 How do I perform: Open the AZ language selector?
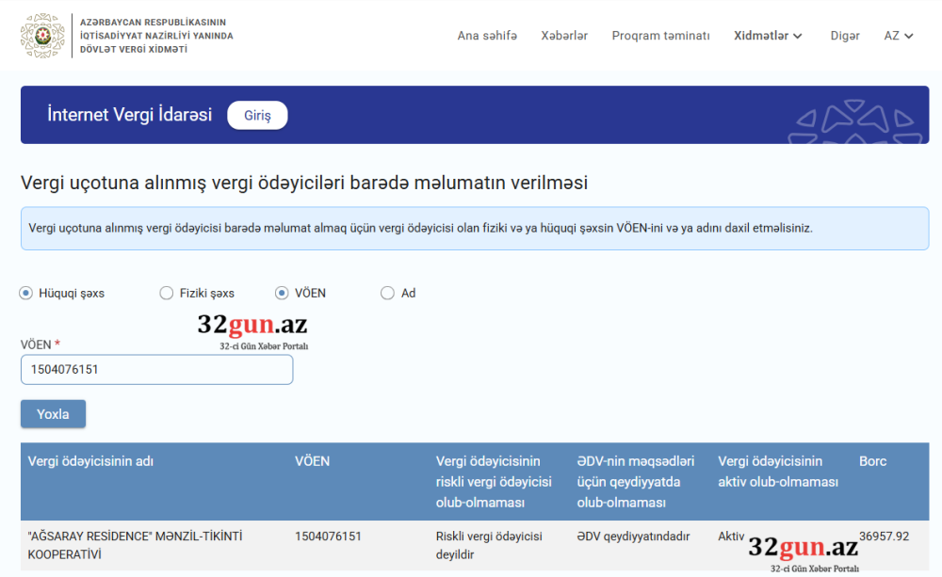[899, 36]
